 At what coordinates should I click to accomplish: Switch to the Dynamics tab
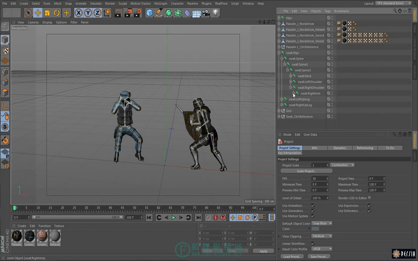click(x=340, y=148)
